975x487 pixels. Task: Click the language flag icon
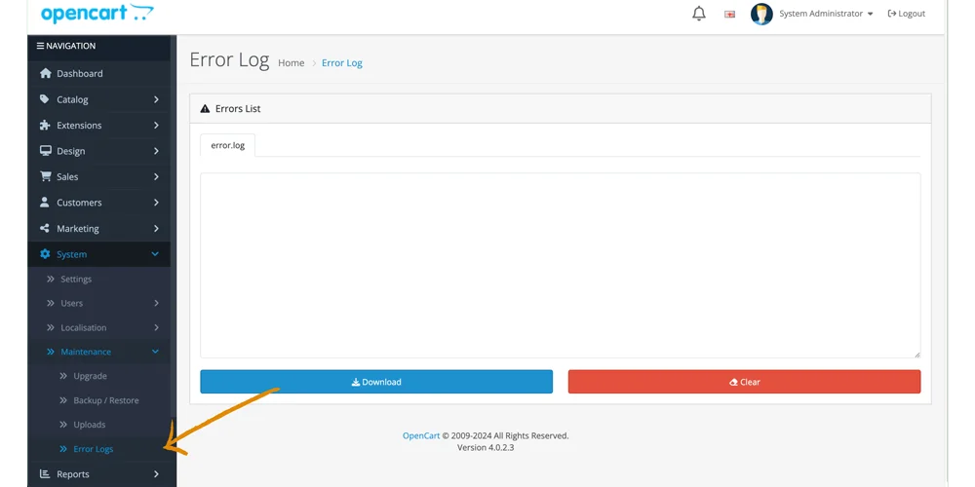(730, 14)
